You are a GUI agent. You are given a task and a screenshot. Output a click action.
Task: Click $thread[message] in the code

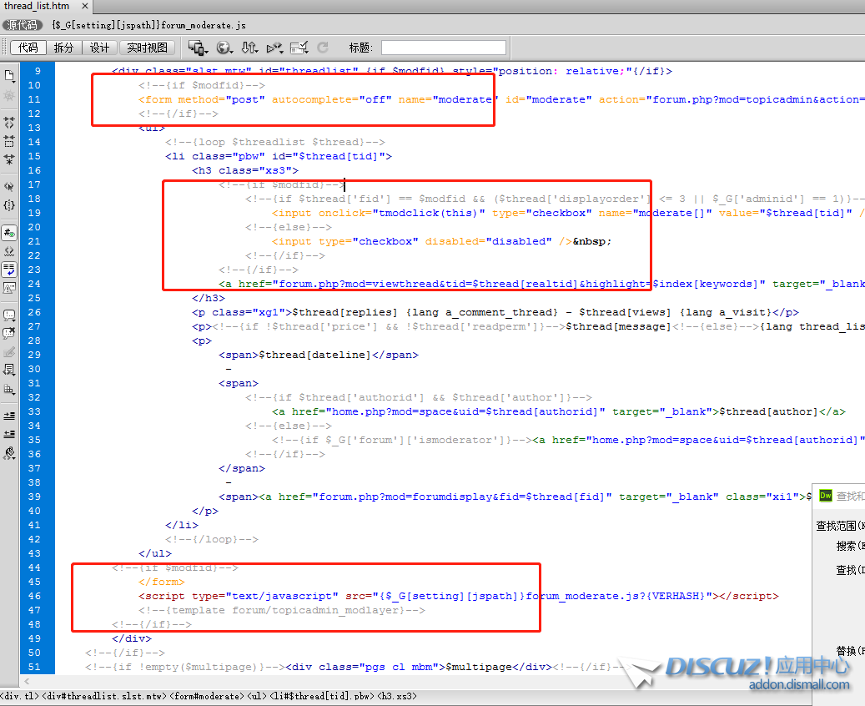pyautogui.click(x=618, y=326)
